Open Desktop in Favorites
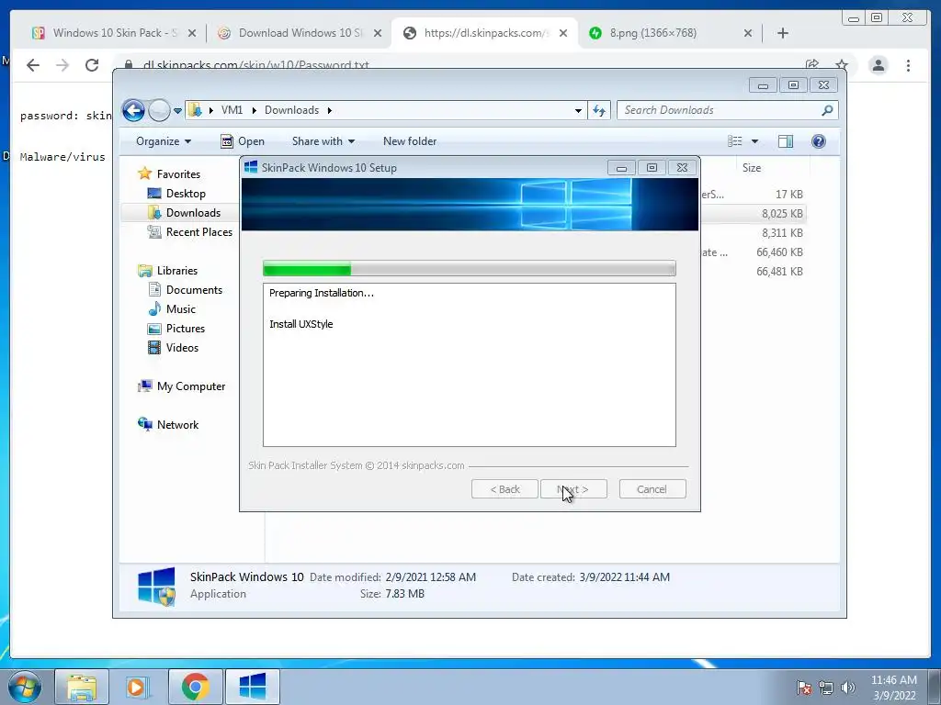941x705 pixels. pyautogui.click(x=186, y=194)
